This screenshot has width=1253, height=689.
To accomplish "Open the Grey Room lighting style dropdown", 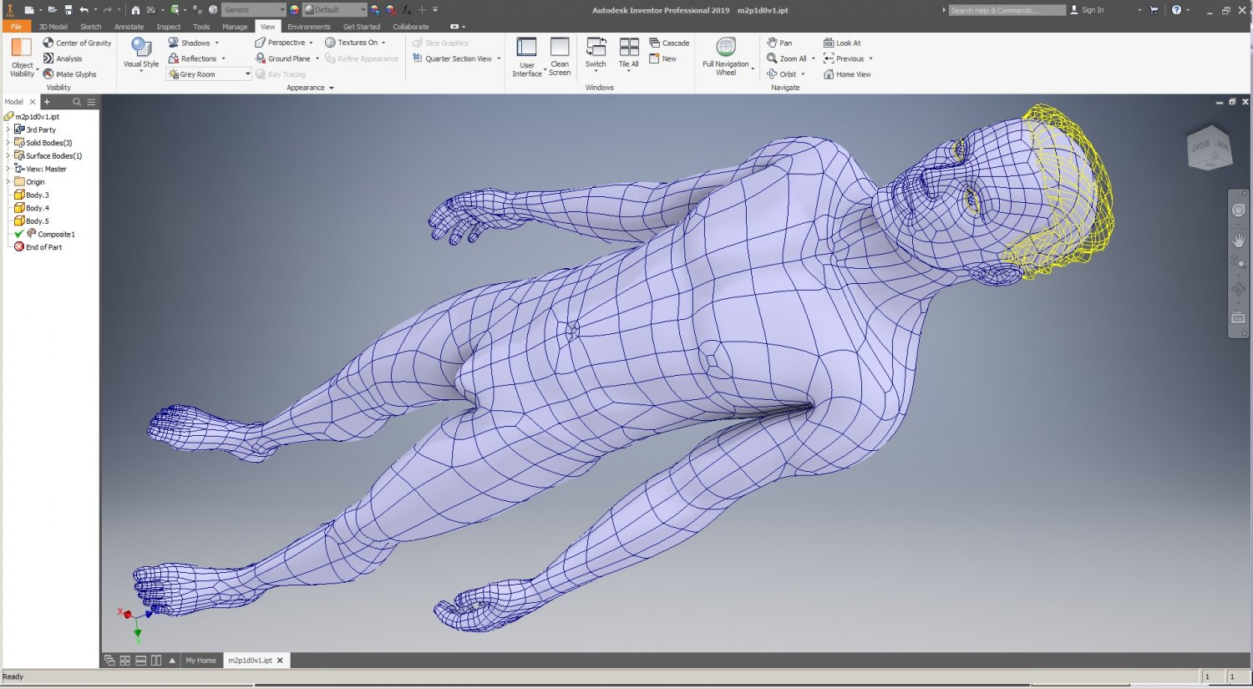I will point(247,74).
